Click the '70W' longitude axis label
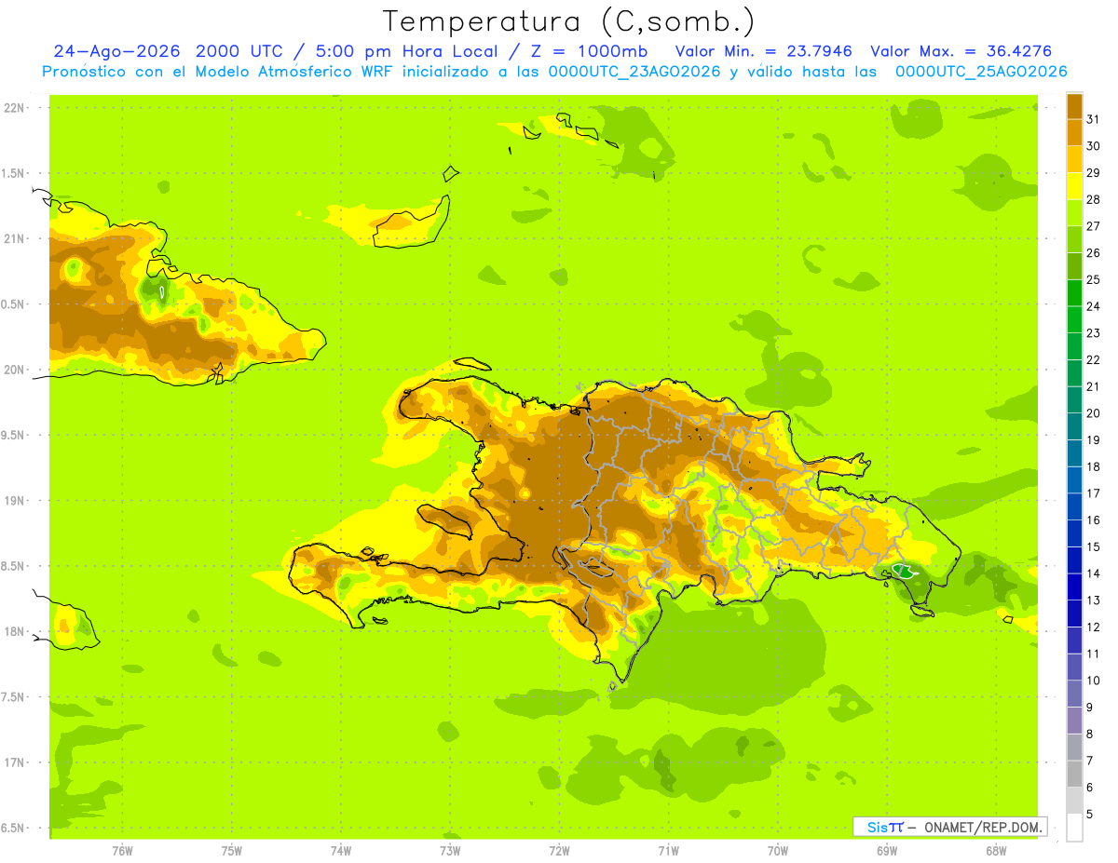Screen dimensions: 1118x863 [x=778, y=850]
